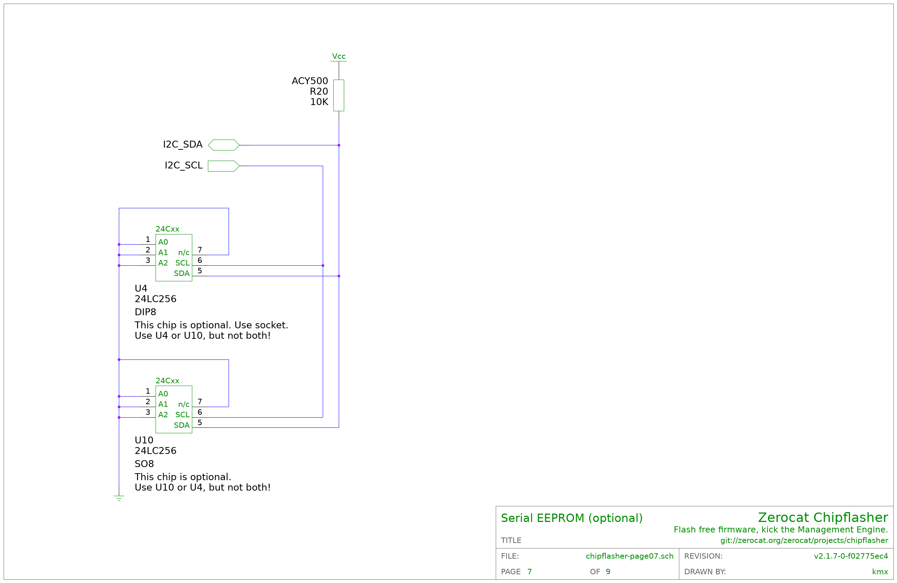
Task: Click the 24LC256 value under U4
Action: pos(156,299)
